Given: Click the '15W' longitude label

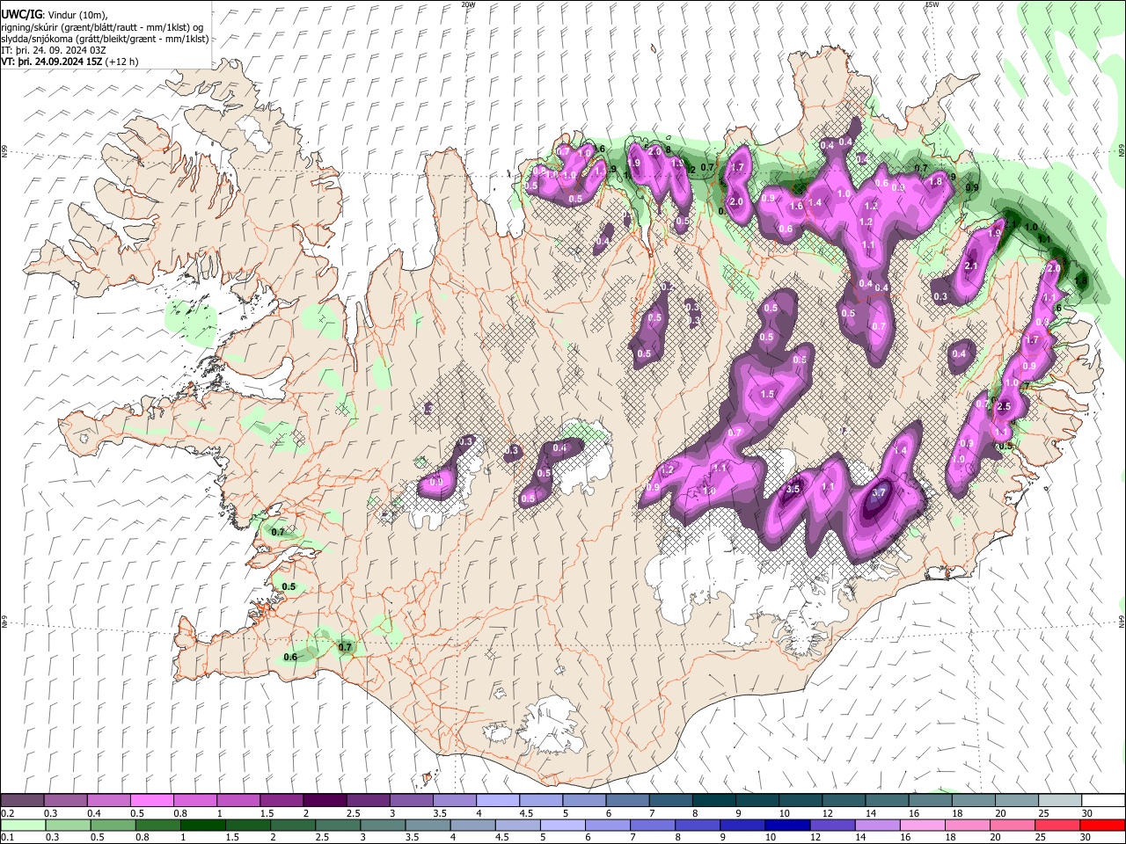Looking at the screenshot, I should (932, 4).
